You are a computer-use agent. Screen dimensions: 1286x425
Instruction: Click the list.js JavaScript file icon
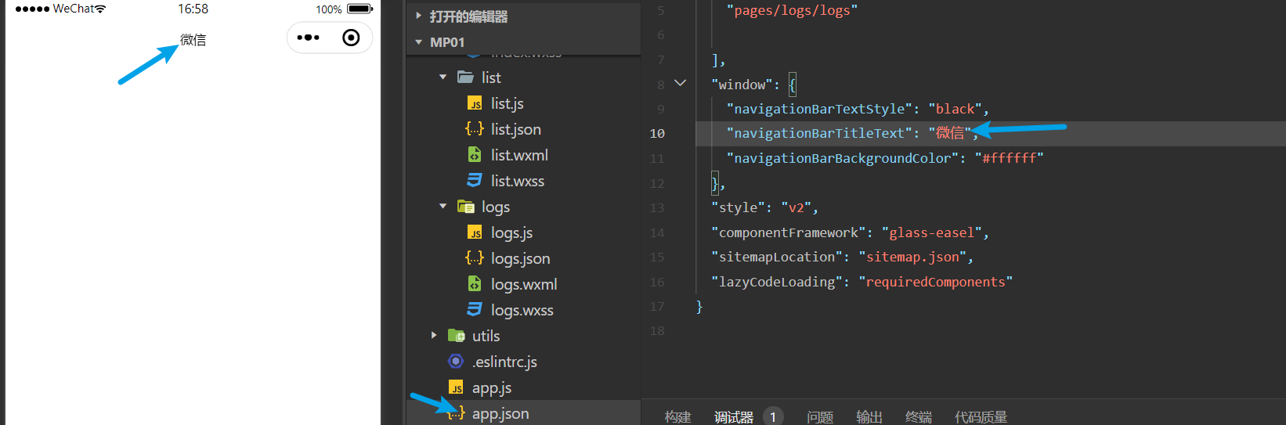click(x=475, y=103)
